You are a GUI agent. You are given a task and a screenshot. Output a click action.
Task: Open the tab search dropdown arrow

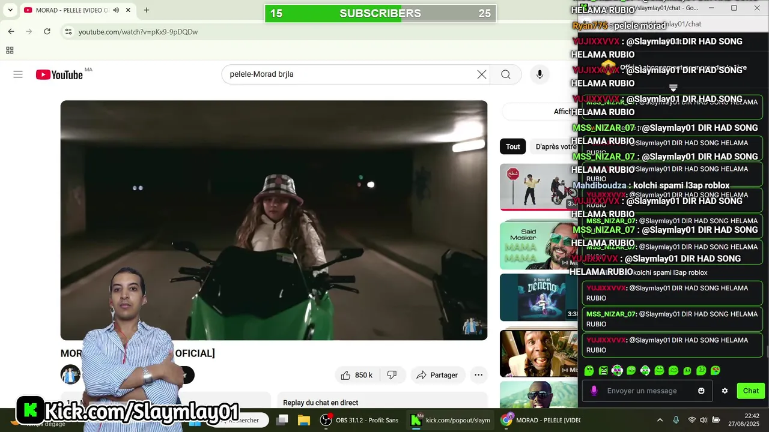coord(10,10)
